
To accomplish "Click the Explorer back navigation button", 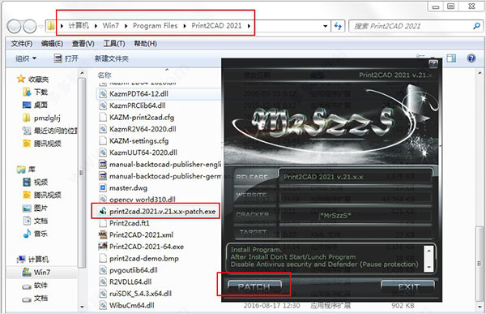I will click(15, 27).
